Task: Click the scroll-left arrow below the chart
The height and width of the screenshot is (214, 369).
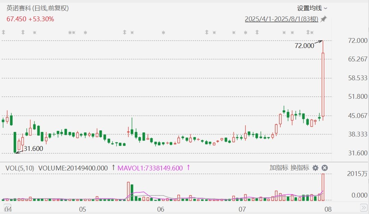Action: [x=8, y=207]
